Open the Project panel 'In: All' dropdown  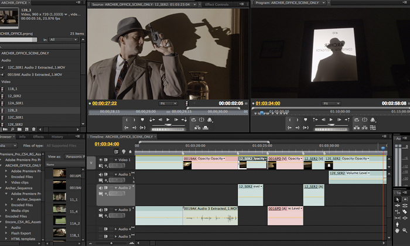pyautogui.click(x=63, y=40)
